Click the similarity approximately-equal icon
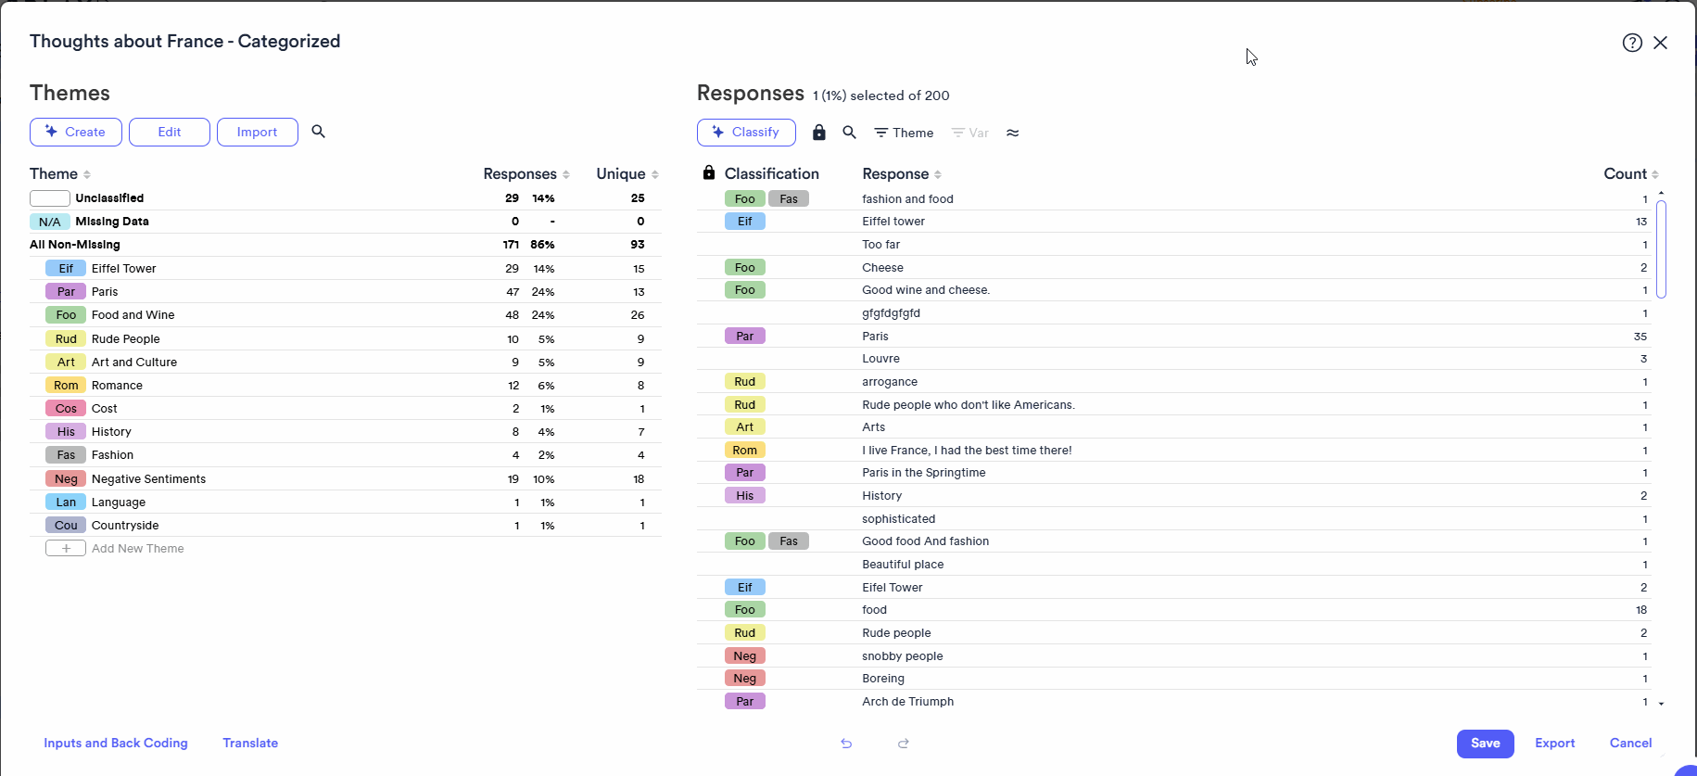This screenshot has height=776, width=1697. (1013, 133)
